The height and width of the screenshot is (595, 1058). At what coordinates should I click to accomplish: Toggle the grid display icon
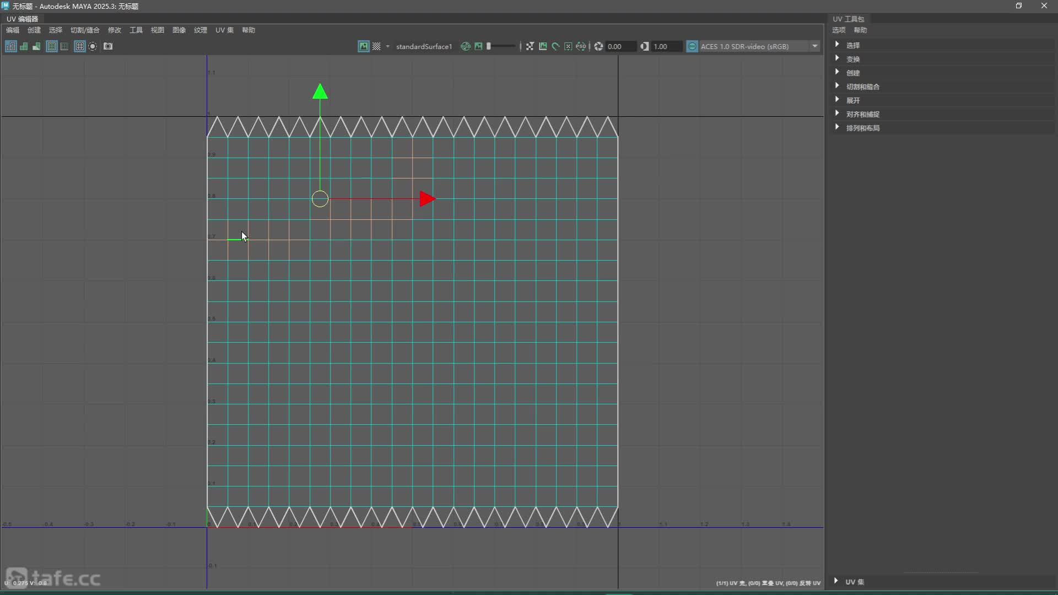79,46
